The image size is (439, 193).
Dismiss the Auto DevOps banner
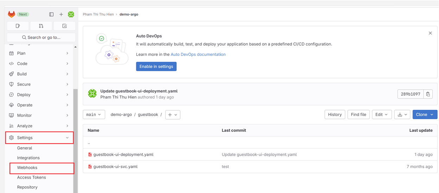pos(430,33)
